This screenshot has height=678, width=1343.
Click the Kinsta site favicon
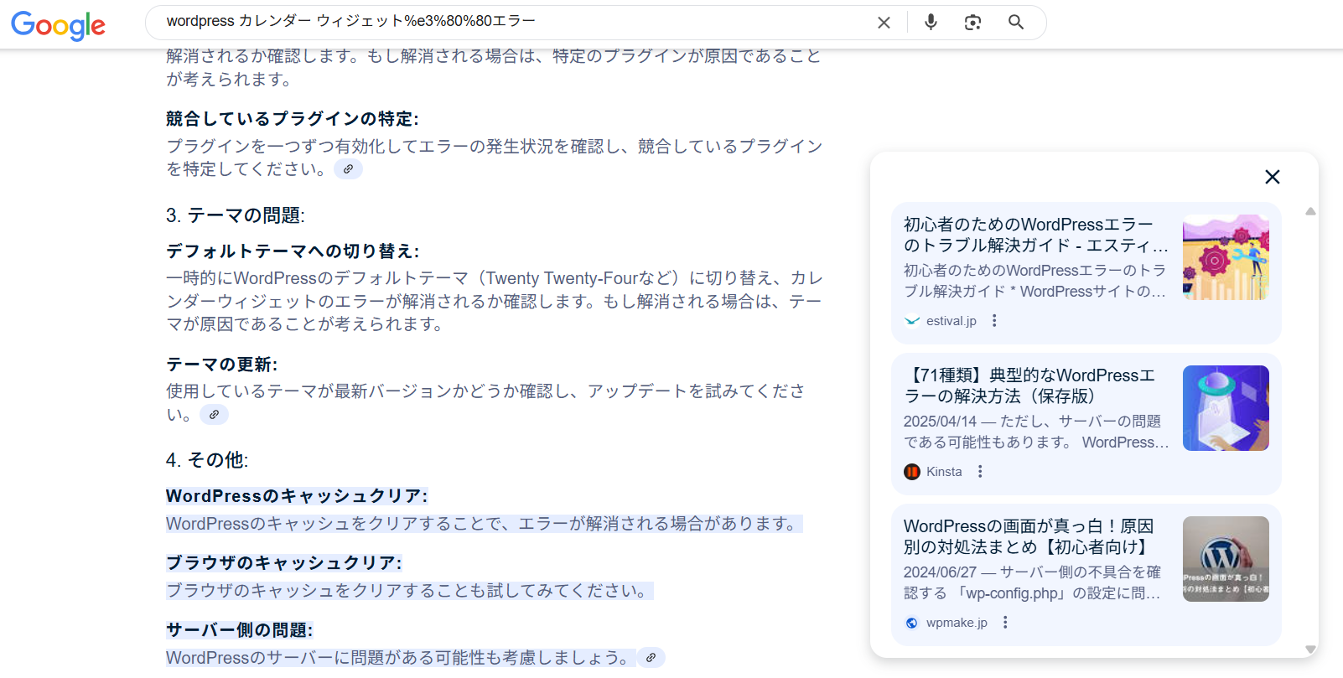pyautogui.click(x=912, y=472)
